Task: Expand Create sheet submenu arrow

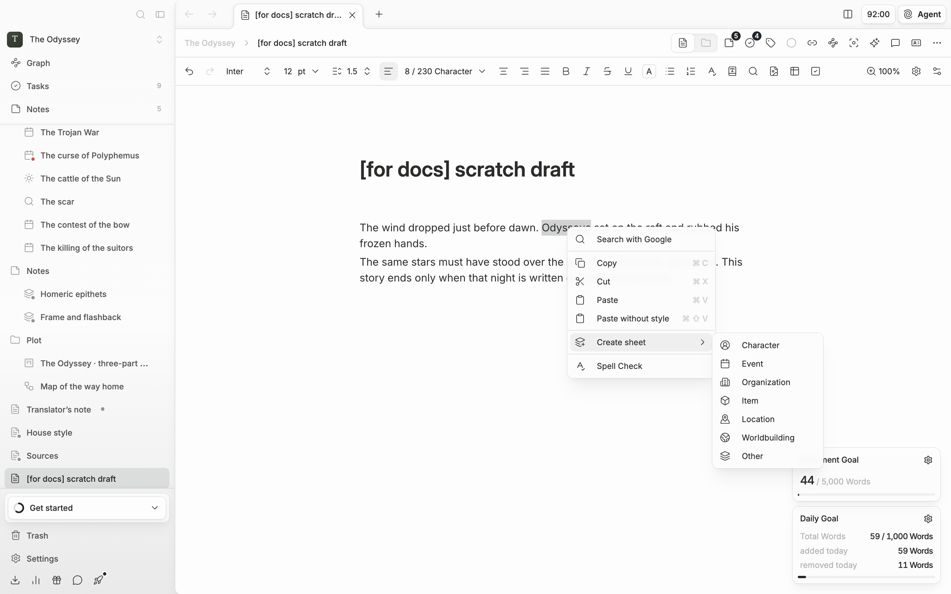Action: click(702, 342)
